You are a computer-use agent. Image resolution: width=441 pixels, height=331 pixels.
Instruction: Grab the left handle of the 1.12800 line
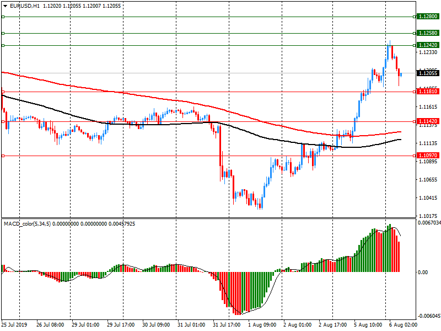click(x=3, y=17)
